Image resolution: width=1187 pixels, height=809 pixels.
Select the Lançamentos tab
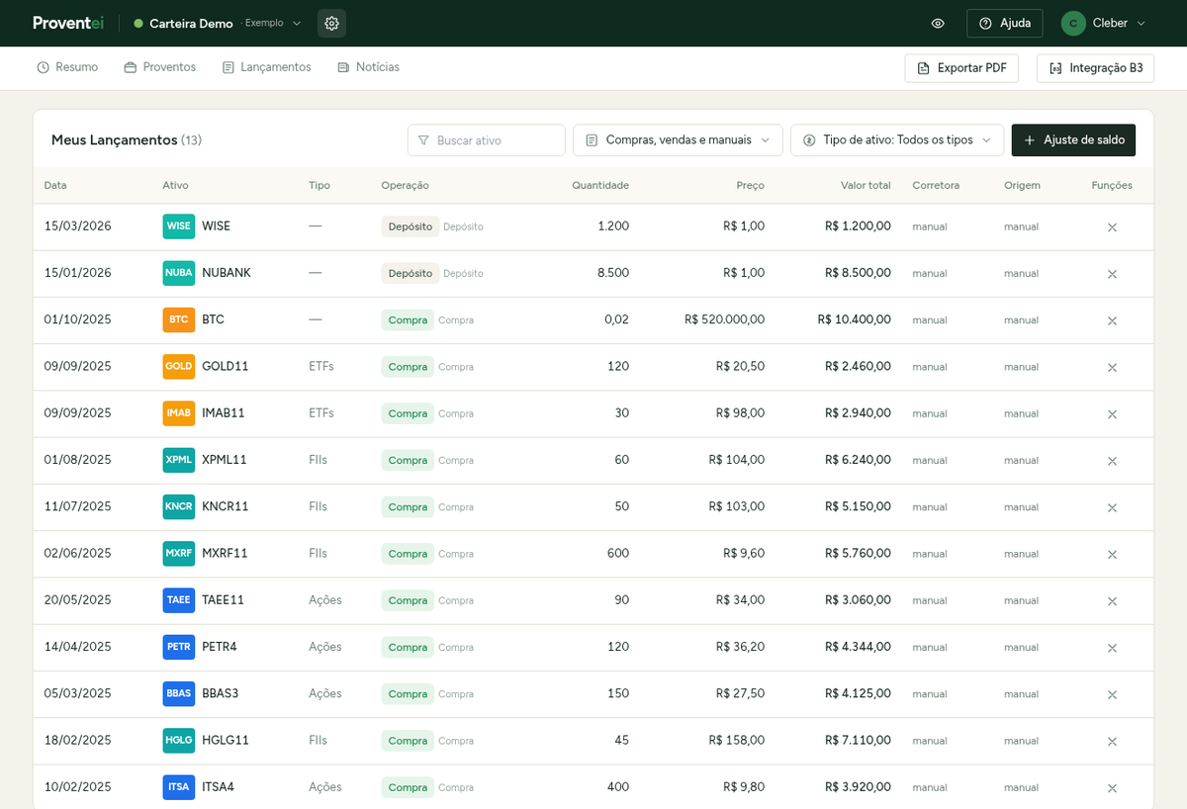click(266, 67)
